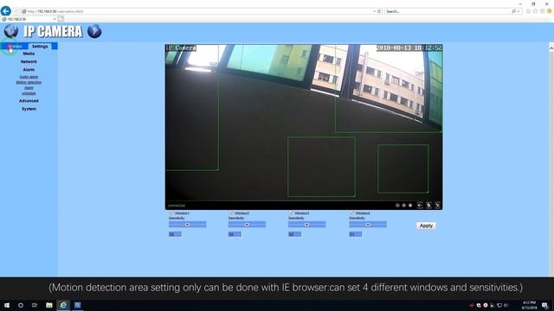Click the page scrollbar up arrow
The width and height of the screenshot is (554, 311).
[x=551, y=48]
